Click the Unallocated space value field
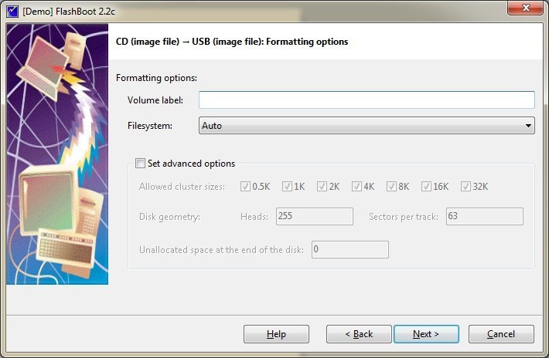 pyautogui.click(x=350, y=249)
